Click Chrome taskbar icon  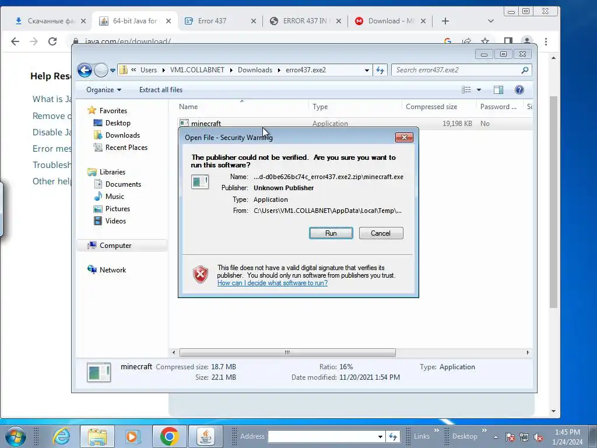coord(170,436)
